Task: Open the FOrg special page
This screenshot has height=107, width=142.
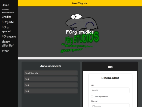Action: (x=6, y=29)
